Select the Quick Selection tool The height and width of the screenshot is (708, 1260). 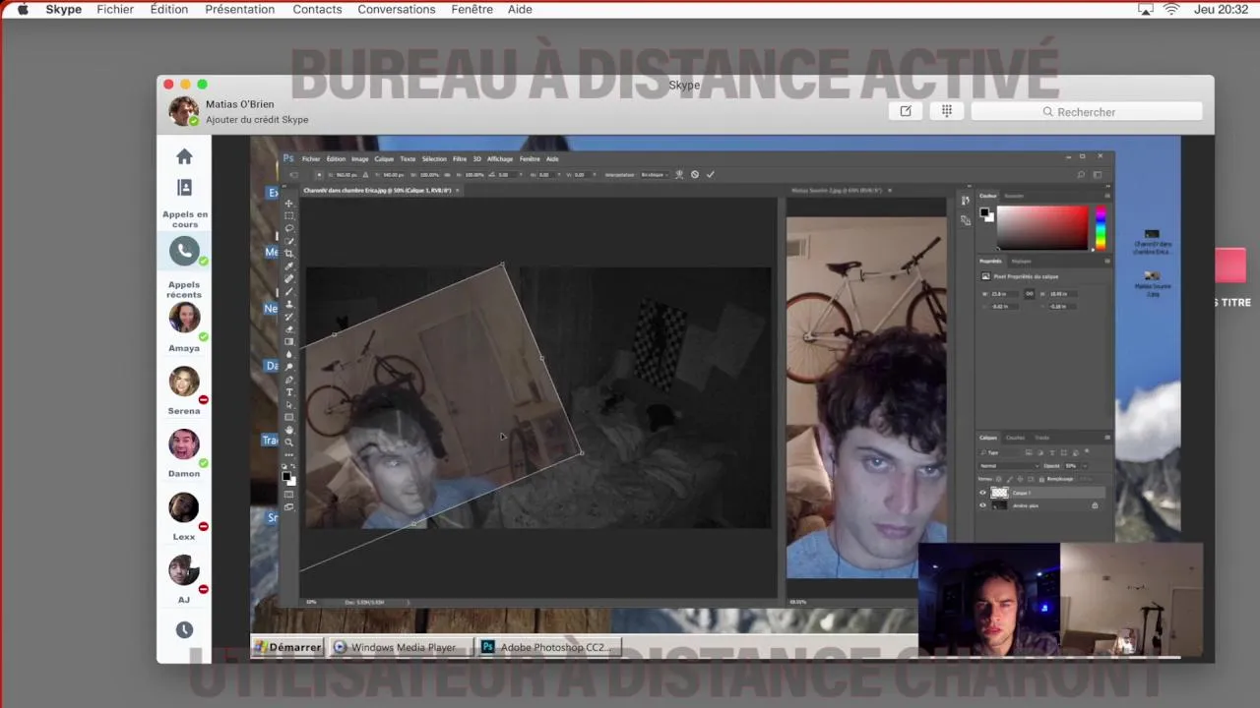click(289, 239)
